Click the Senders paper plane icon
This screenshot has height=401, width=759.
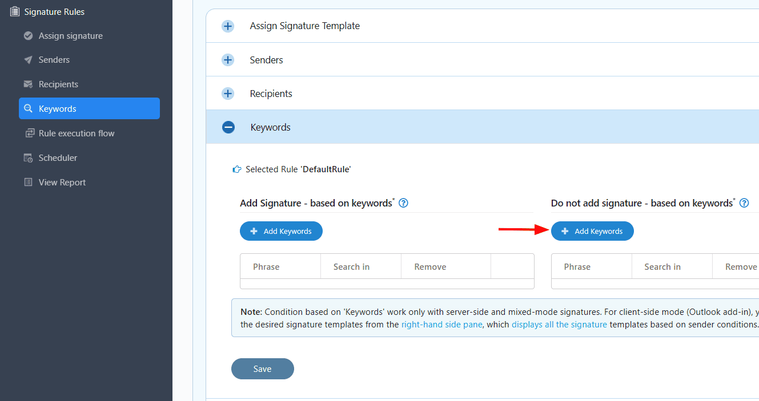tap(28, 60)
